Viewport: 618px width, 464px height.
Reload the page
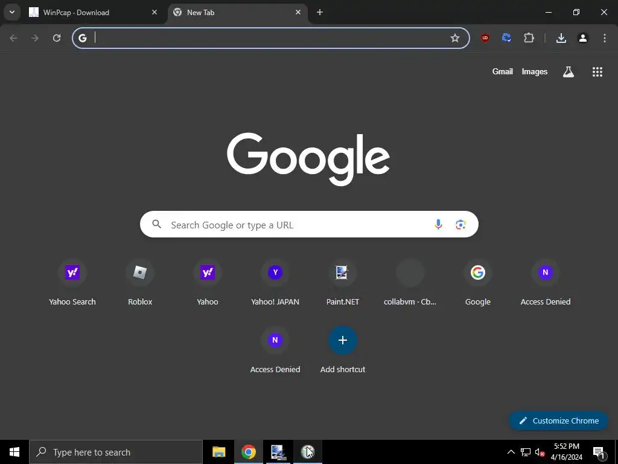[x=57, y=38]
